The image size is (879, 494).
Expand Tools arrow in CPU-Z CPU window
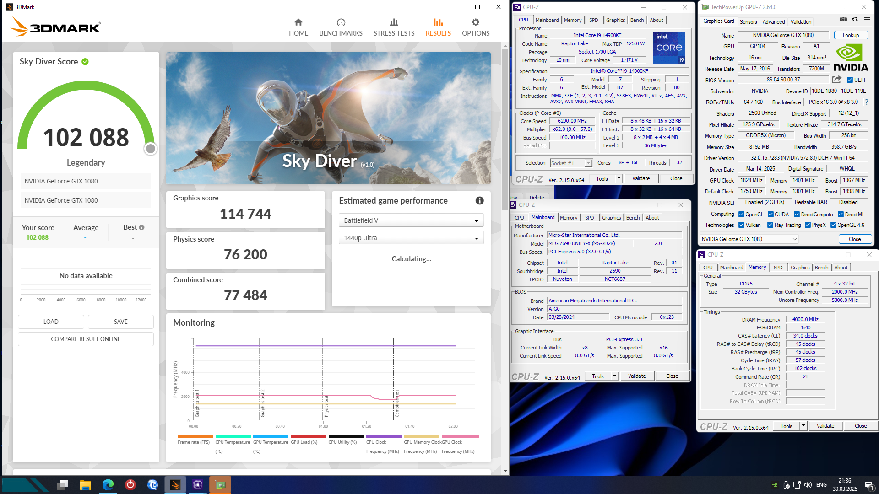[619, 178]
